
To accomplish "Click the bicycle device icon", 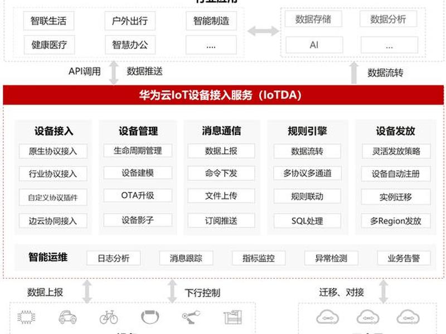I will click(x=109, y=317).
